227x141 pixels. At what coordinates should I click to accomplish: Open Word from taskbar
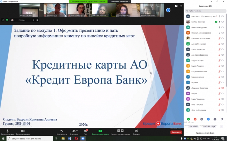point(70,139)
